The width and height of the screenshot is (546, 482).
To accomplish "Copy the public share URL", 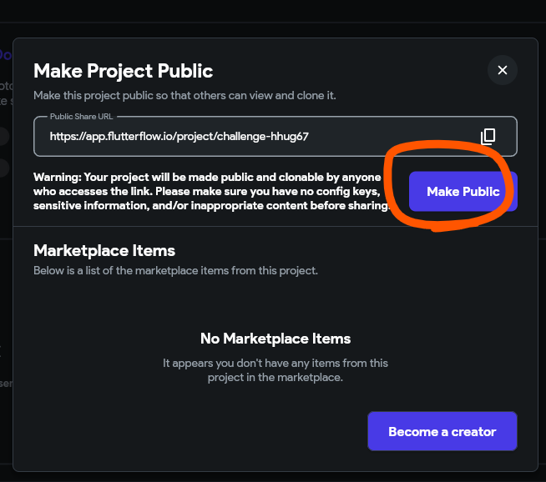I will [x=488, y=136].
